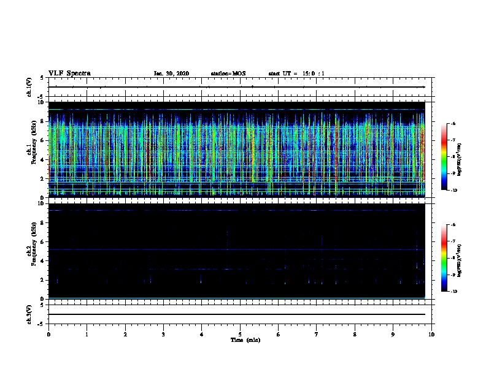Click the ch.1(V) axis label
Viewport: 486px width, 375px height.
coord(29,87)
